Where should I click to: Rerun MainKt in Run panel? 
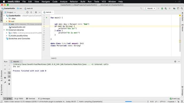[x=5, y=66]
